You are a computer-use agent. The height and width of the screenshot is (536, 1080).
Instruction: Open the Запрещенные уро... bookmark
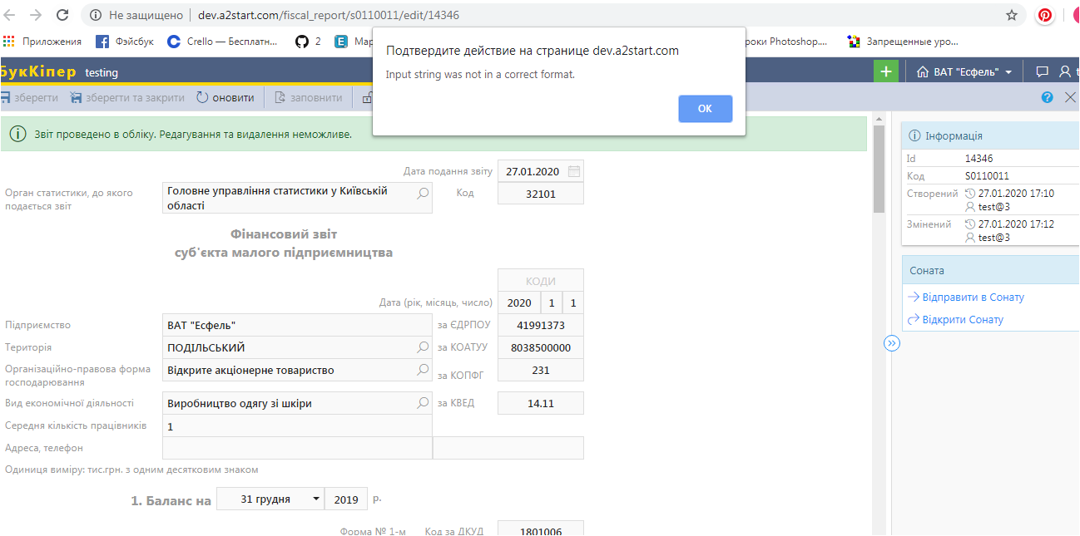tap(903, 41)
